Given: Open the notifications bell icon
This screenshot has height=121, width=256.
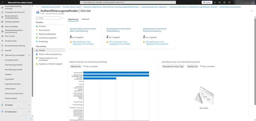Looking at the screenshot, I should coord(214,2).
